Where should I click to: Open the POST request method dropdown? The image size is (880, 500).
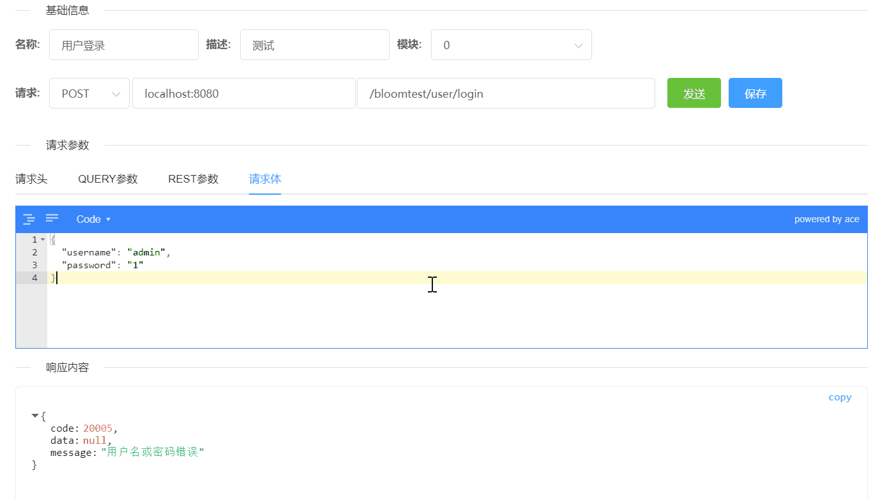tap(89, 93)
